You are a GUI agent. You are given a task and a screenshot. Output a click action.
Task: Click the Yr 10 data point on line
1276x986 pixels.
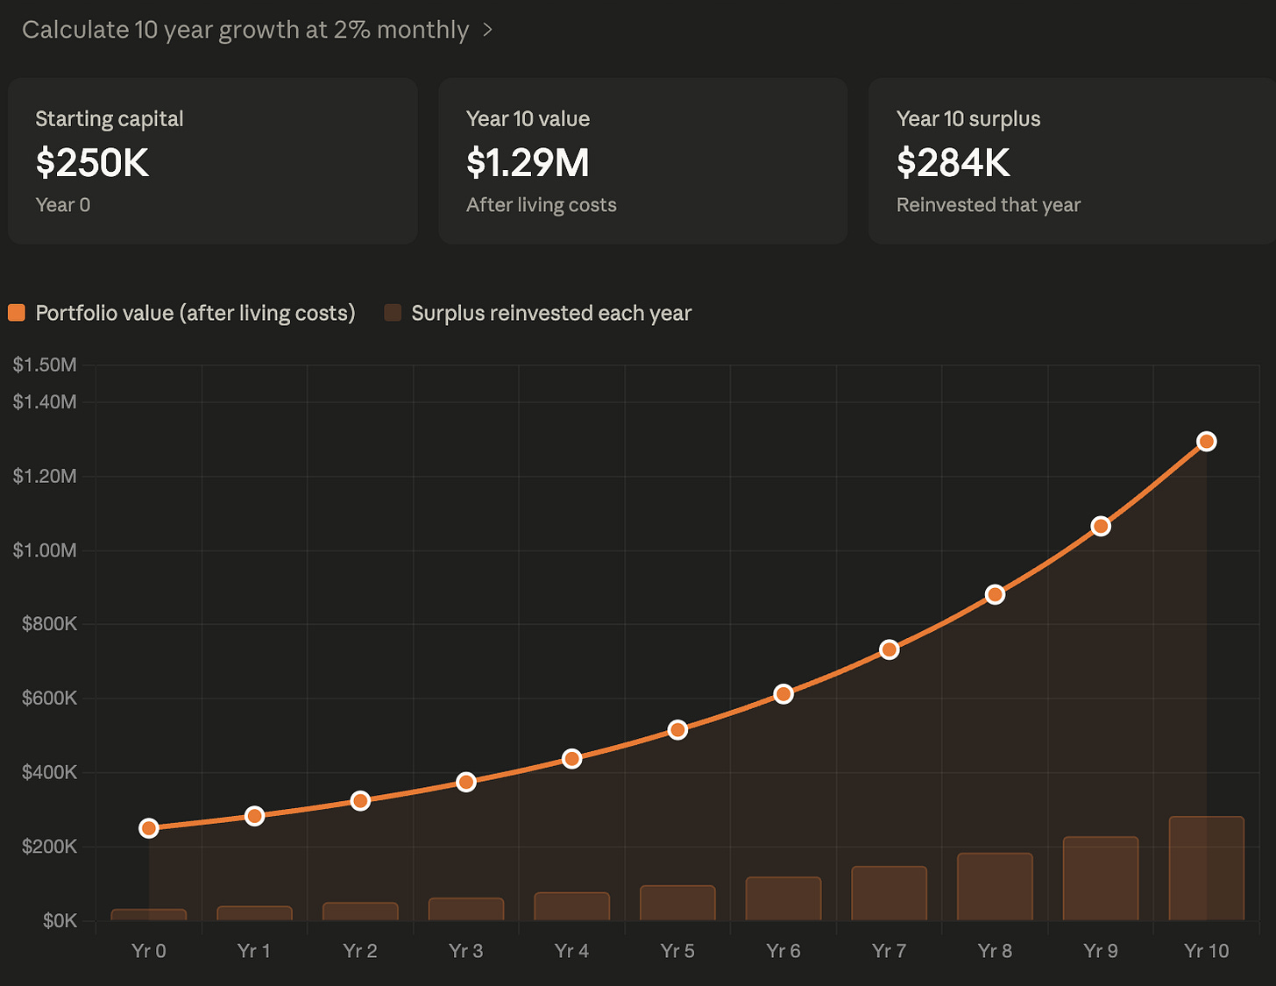click(x=1207, y=441)
